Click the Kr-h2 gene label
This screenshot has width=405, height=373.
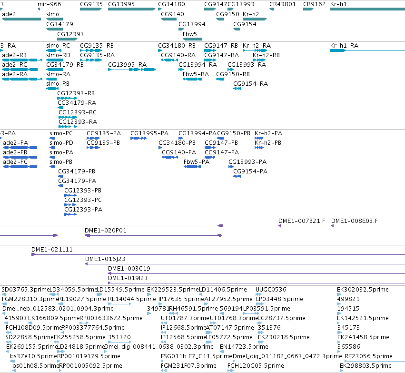[251, 14]
